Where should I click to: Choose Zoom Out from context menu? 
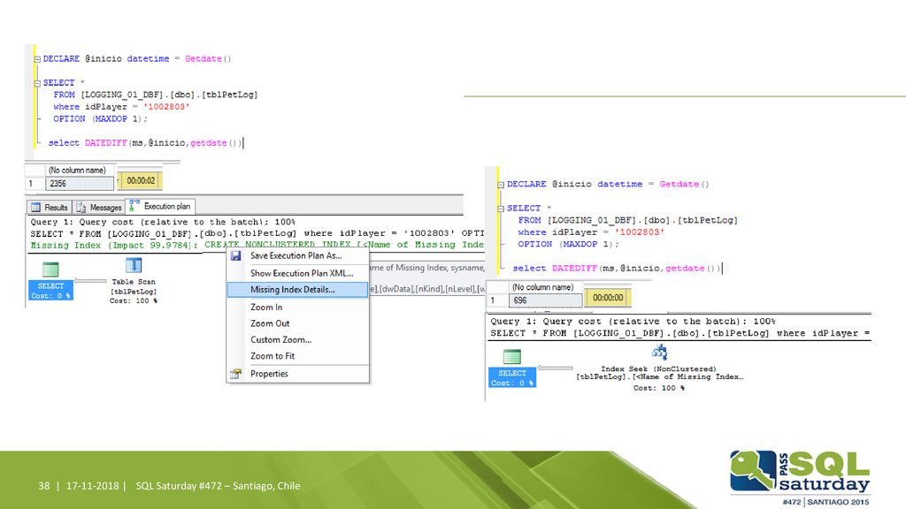tap(297, 323)
